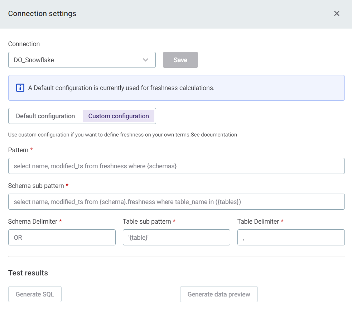Close the Connection settings dialog
Screen dimensions: 352x309
337,14
